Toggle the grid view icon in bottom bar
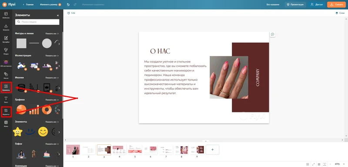Viewport: 348px width, 167px height. pos(319,164)
